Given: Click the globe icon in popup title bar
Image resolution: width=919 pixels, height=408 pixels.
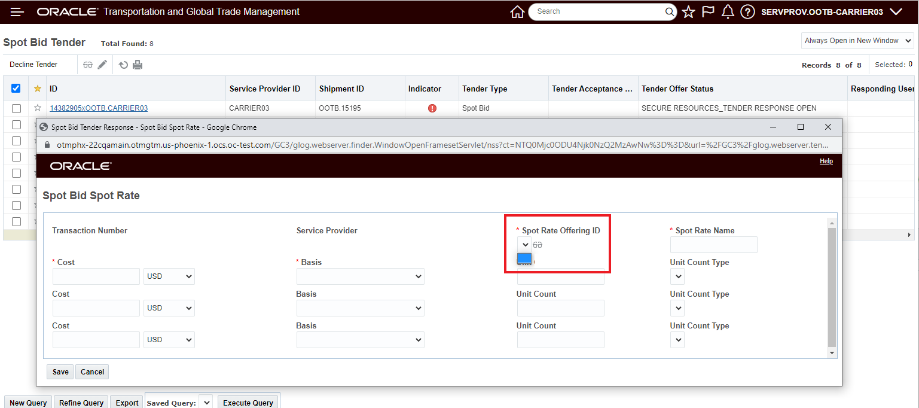Looking at the screenshot, I should 43,127.
